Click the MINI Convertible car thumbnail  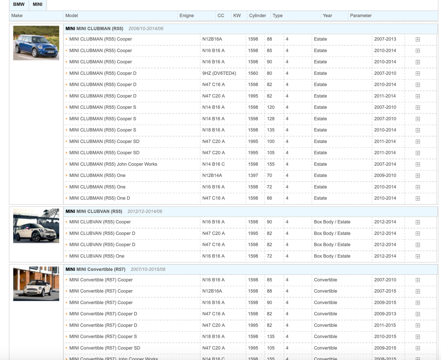(x=36, y=284)
